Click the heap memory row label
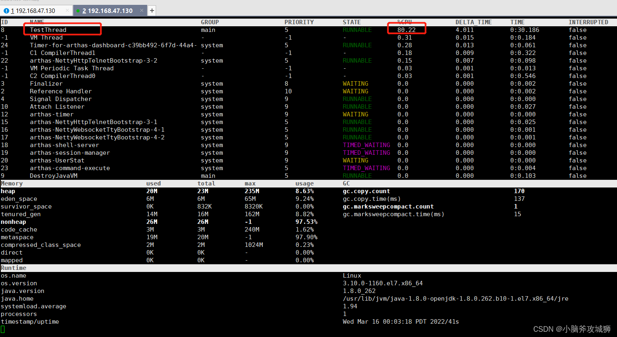617x337 pixels. coord(8,191)
